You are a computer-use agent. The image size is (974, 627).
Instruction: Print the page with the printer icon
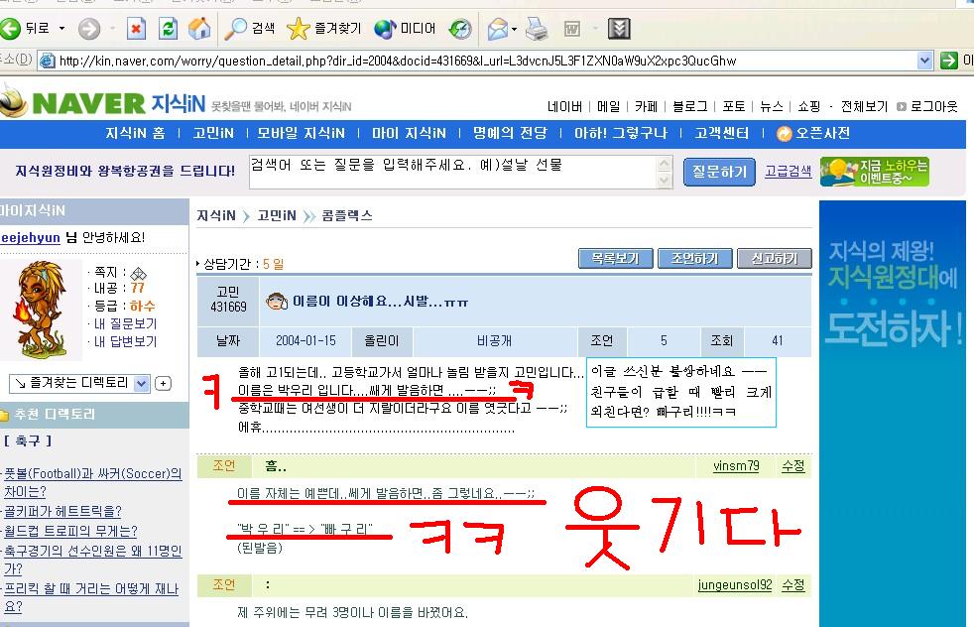(537, 28)
